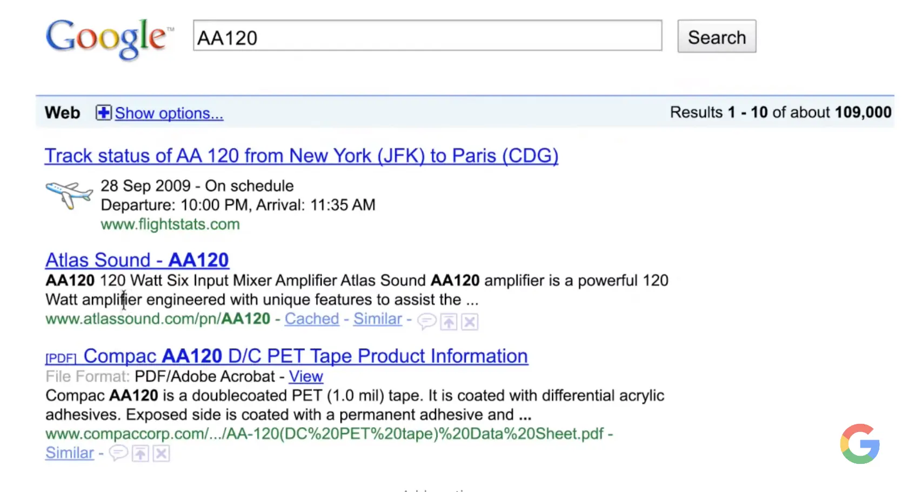
Task: Click the Google logo at top left
Action: 109,38
